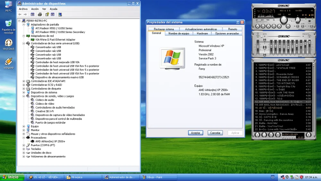Click Winamp stop button
The image size is (321, 181).
[x=274, y=26]
